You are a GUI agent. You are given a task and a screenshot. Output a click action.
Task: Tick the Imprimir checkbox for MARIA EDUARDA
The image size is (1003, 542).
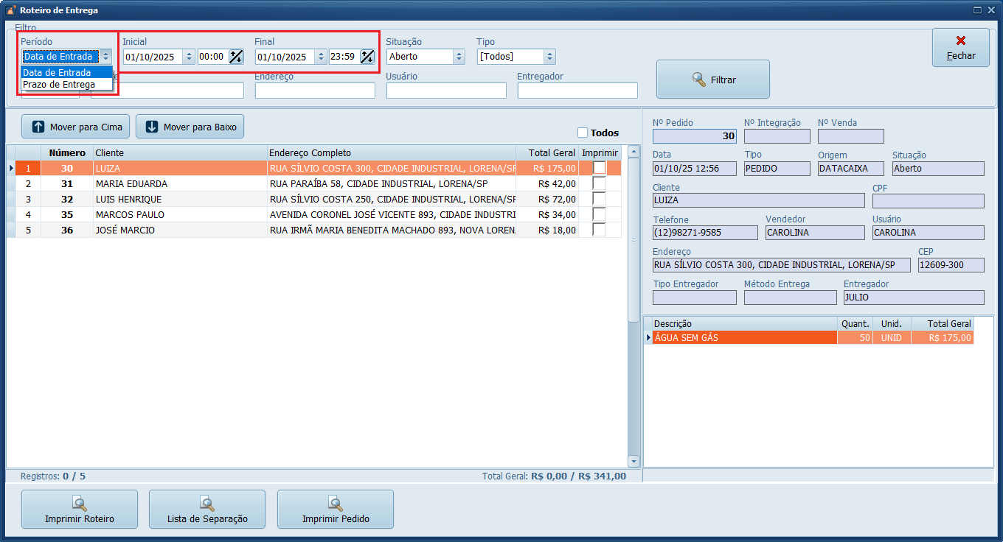pyautogui.click(x=599, y=183)
